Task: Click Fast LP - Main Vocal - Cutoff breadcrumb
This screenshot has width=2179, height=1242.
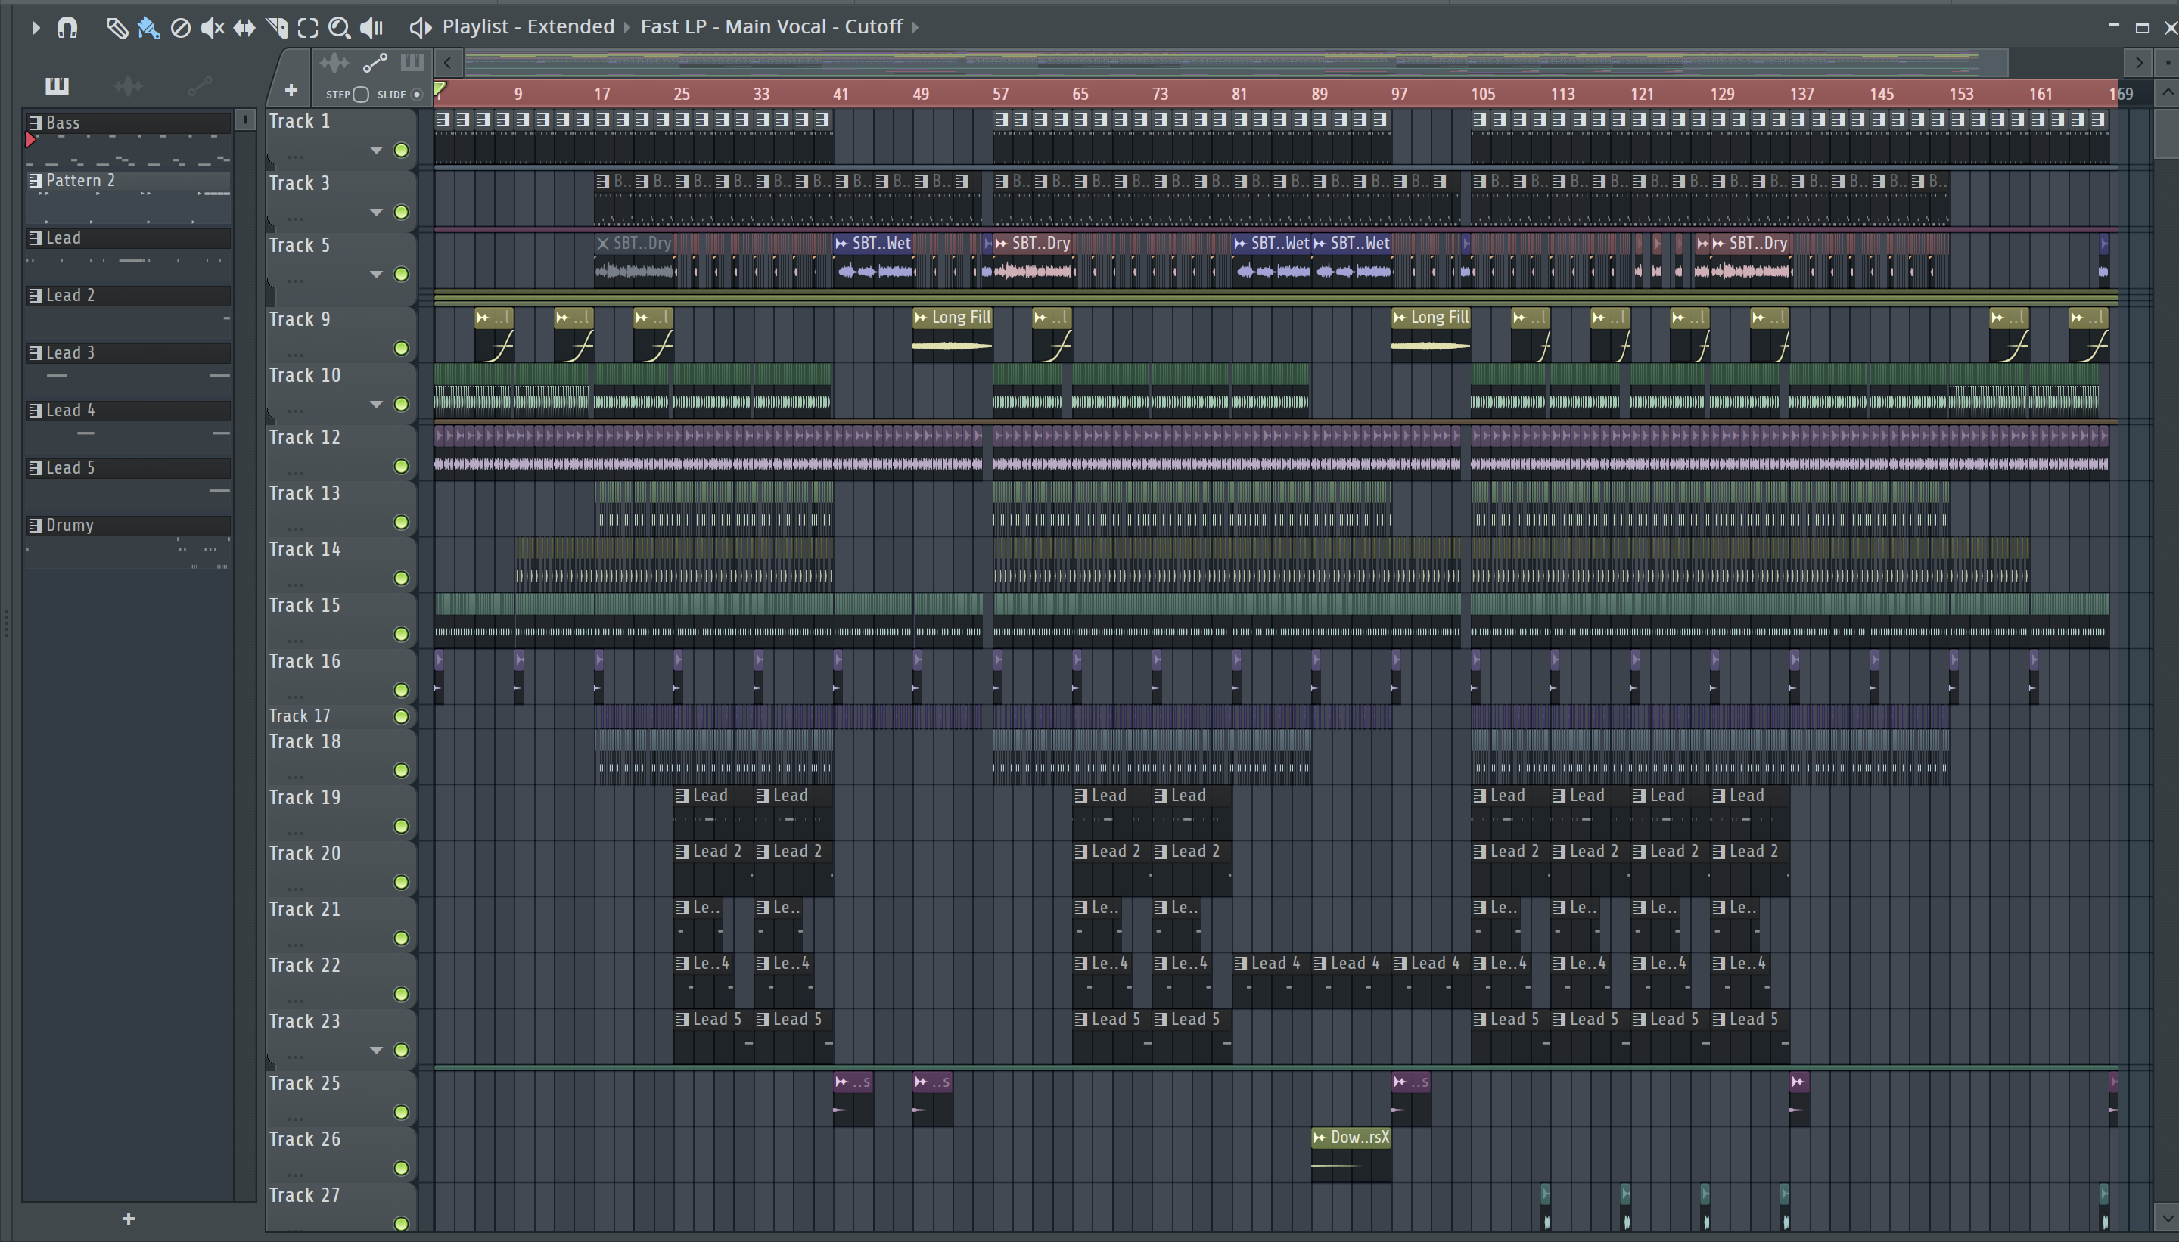Action: tap(771, 26)
